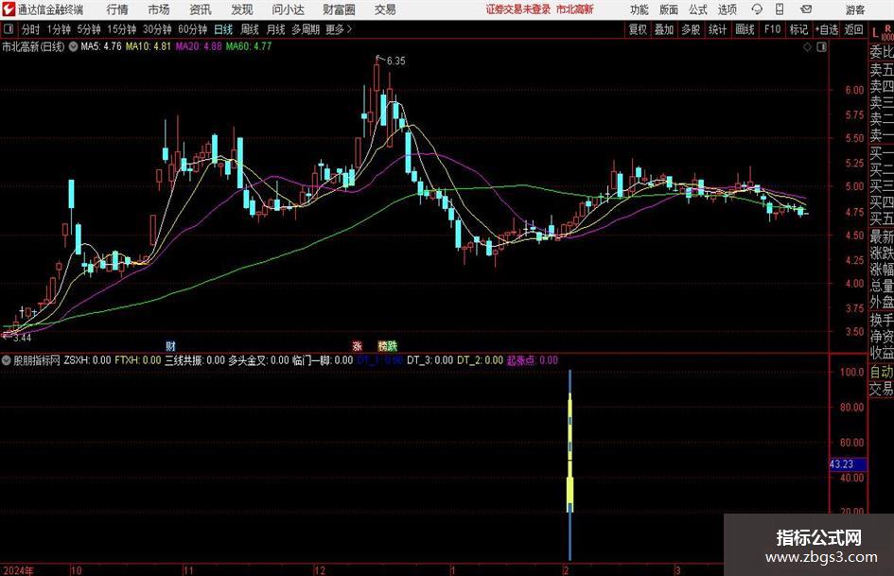
Task: Click the 榜跌 marker below the chart
Action: coord(388,345)
